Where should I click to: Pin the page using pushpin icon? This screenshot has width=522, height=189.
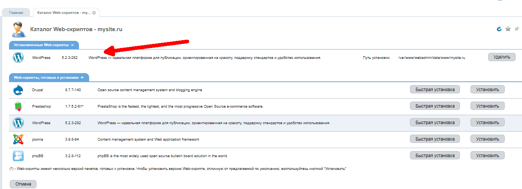(517, 29)
